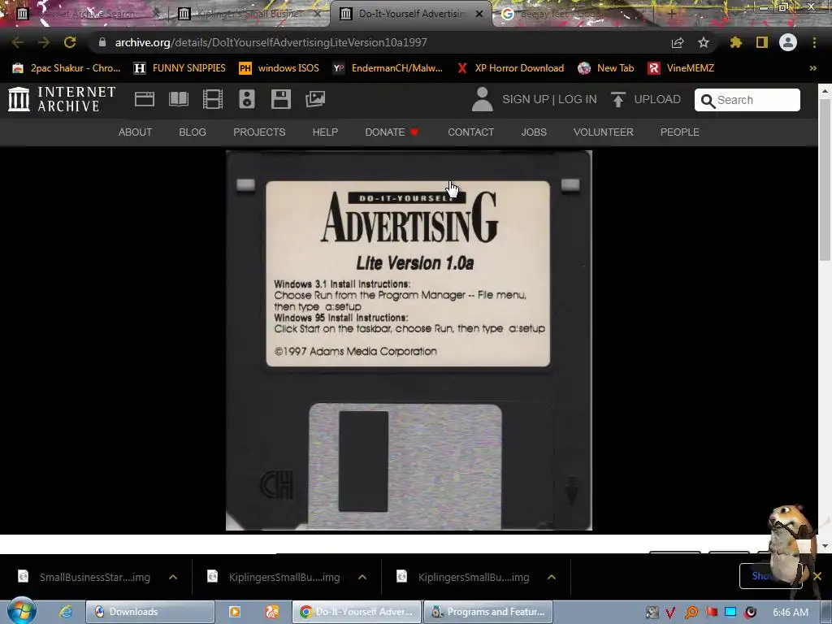
Task: Click the user avatar icon beside Sign Up
Action: click(x=482, y=99)
